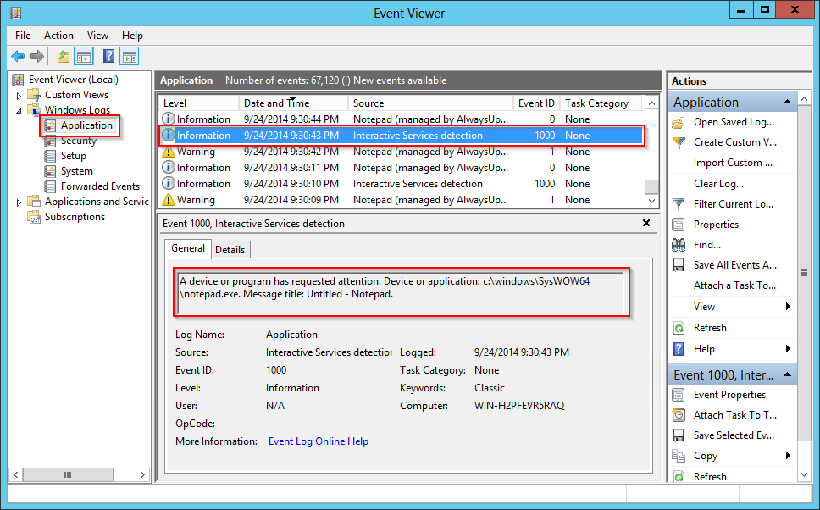Select the Security log in tree

[79, 141]
